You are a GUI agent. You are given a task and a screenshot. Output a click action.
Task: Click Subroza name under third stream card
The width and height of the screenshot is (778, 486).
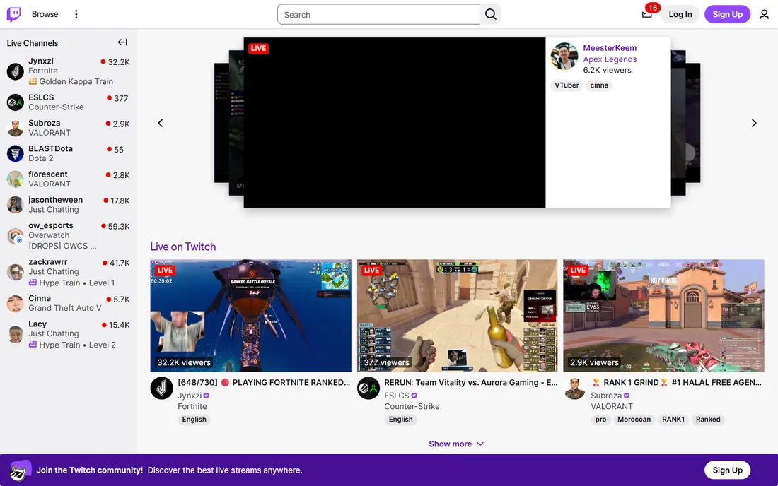(x=606, y=396)
